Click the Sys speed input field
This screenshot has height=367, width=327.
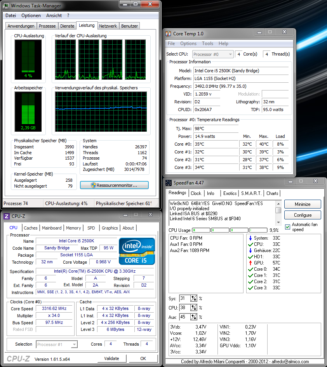point(185,298)
